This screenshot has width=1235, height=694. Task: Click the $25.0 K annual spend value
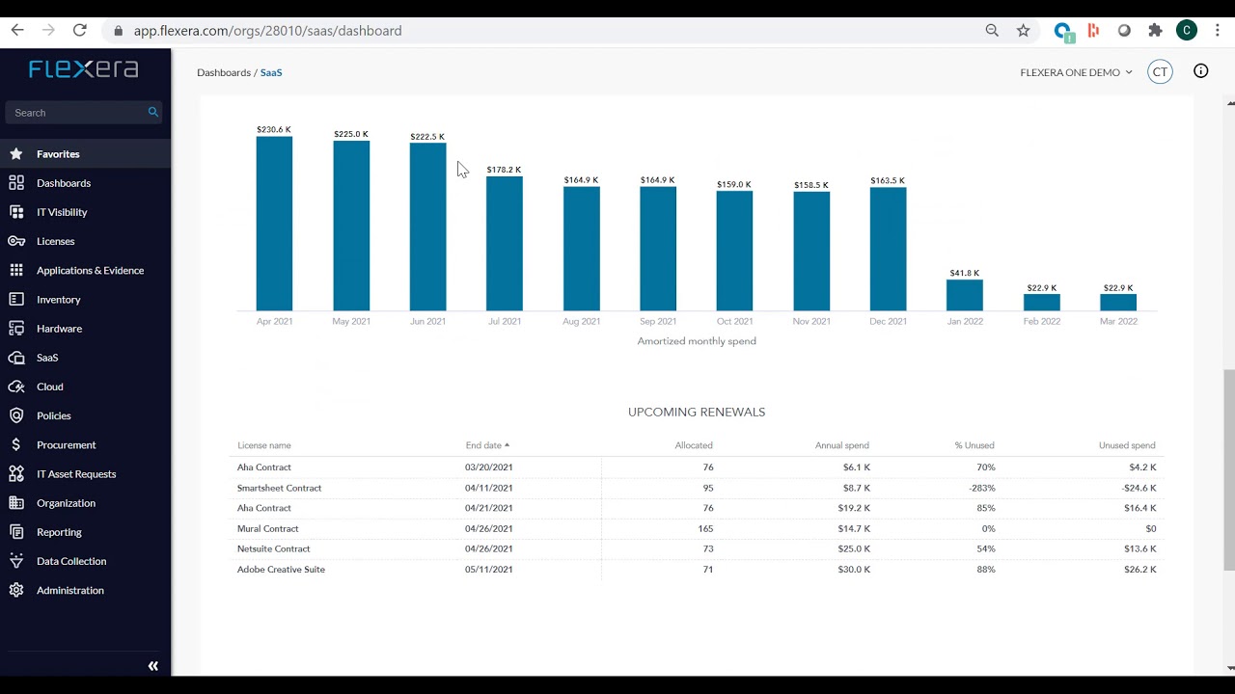click(x=854, y=548)
